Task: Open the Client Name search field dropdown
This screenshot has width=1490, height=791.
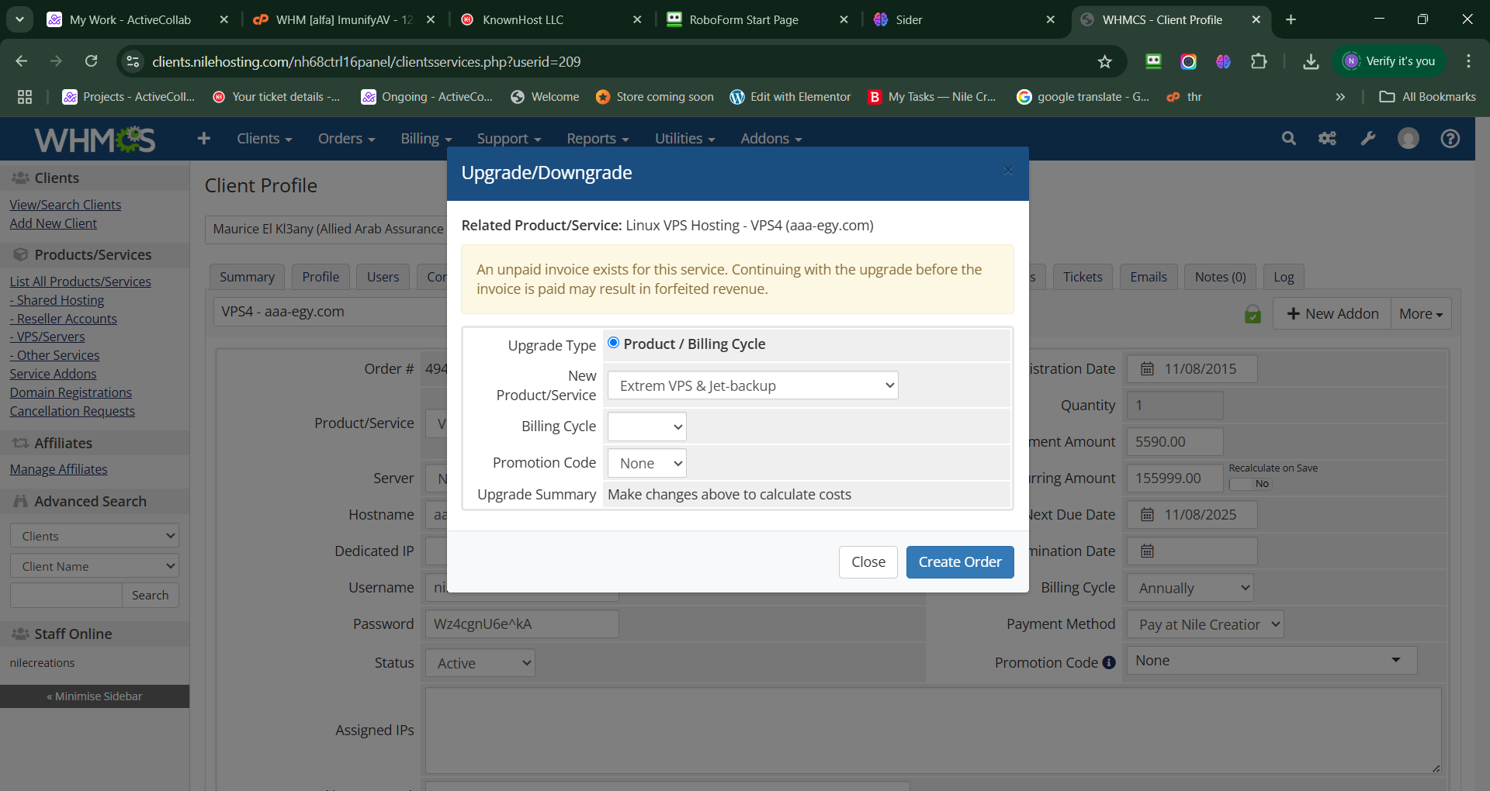Action: [x=95, y=566]
